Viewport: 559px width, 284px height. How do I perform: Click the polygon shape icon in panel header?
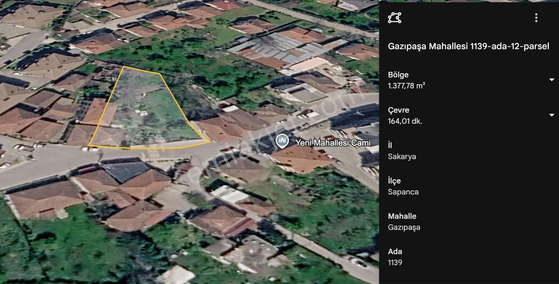(x=394, y=18)
